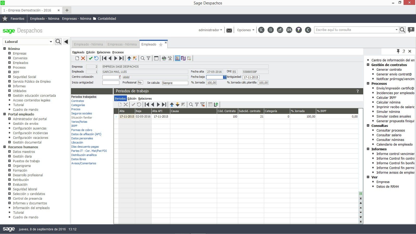The image size is (416, 234).
Task: Select the Convenios tree item
Action: pyautogui.click(x=20, y=58)
